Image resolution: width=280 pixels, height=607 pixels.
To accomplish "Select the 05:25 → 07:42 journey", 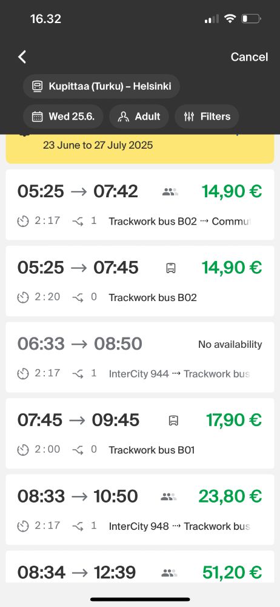I will pyautogui.click(x=140, y=205).
